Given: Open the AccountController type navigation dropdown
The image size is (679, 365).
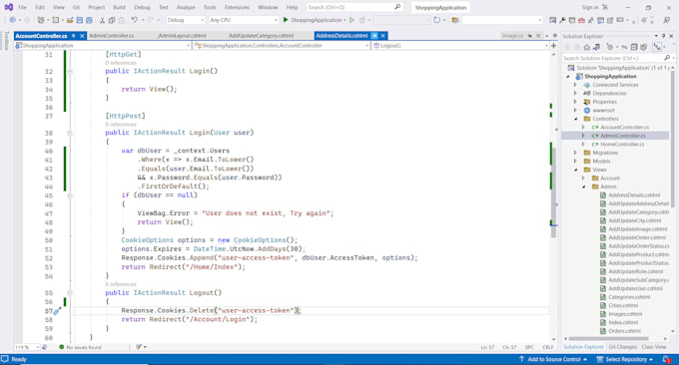Looking at the screenshot, I should click(282, 46).
